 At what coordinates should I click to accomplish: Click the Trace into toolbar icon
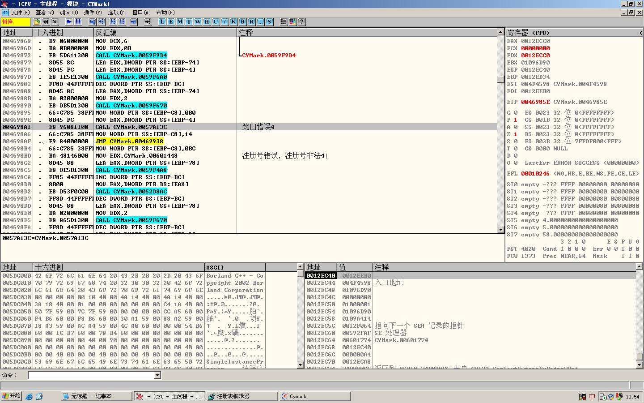tap(113, 21)
